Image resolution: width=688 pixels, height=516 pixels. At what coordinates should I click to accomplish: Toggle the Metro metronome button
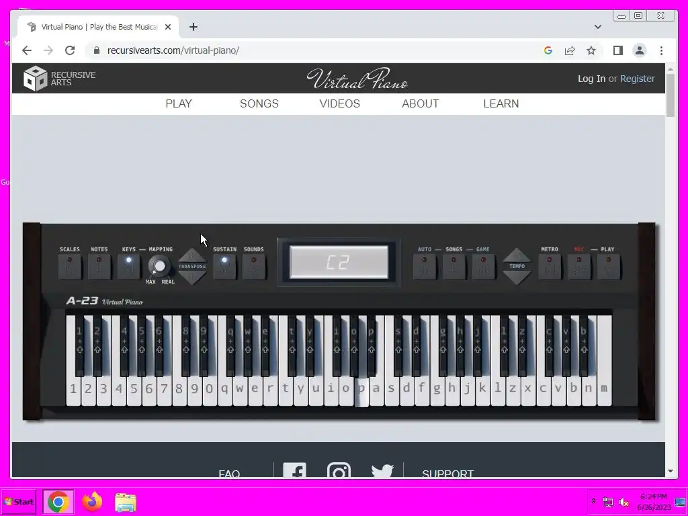pos(550,266)
